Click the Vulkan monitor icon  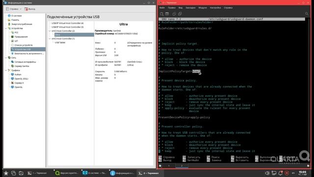pyautogui.click(x=12, y=74)
